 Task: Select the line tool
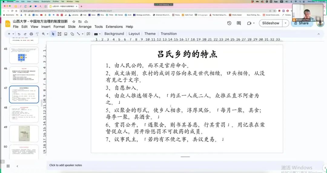(x=79, y=34)
